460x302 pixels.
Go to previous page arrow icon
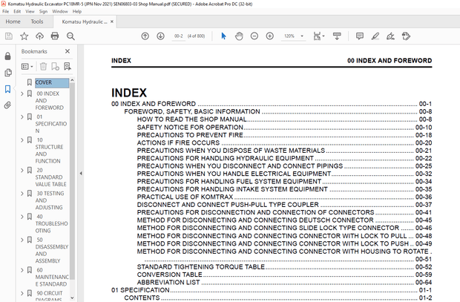tap(145, 36)
